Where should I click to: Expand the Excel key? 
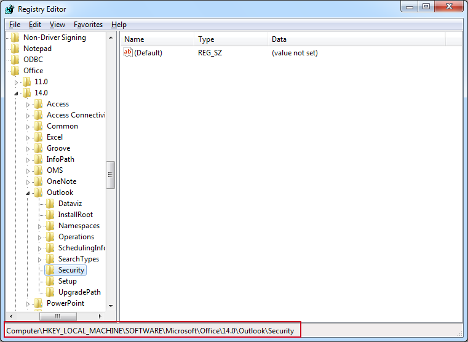[x=28, y=138]
